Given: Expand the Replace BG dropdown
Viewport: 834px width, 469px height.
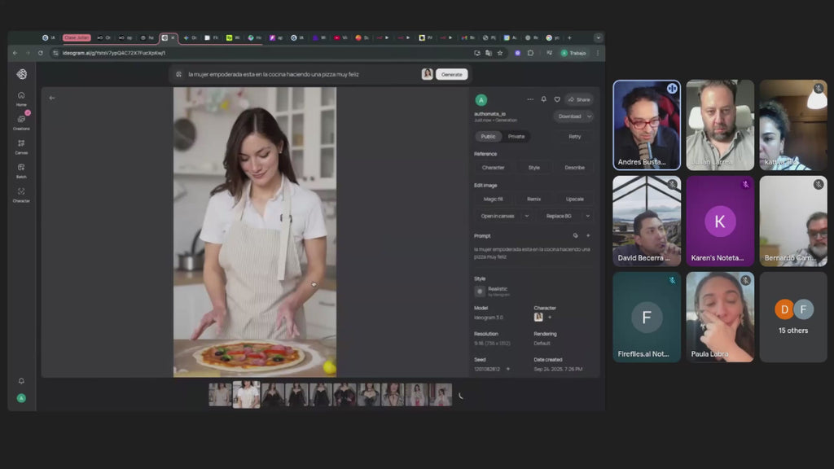Looking at the screenshot, I should [586, 216].
